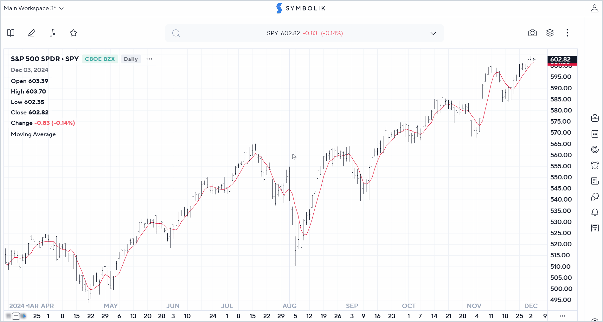603x322 pixels.
Task: Click the S&P 500 SPDR • SPY title
Action: tap(45, 59)
